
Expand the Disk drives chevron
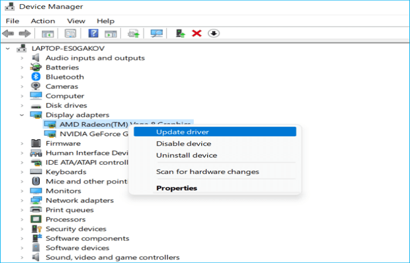(22, 105)
